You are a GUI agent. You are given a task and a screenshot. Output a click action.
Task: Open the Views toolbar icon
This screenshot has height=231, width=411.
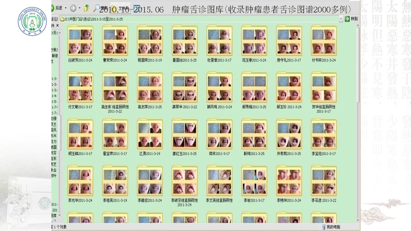coord(137,8)
